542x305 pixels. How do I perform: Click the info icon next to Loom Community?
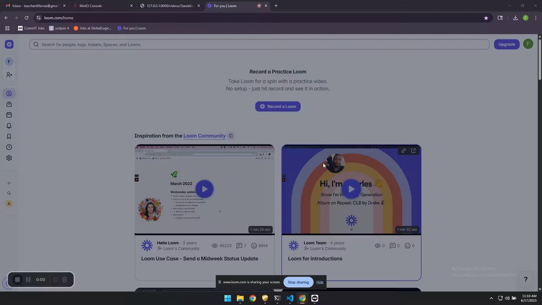coord(231,136)
